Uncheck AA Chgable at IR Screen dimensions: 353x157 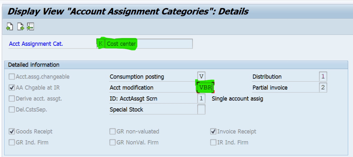pos(12,88)
